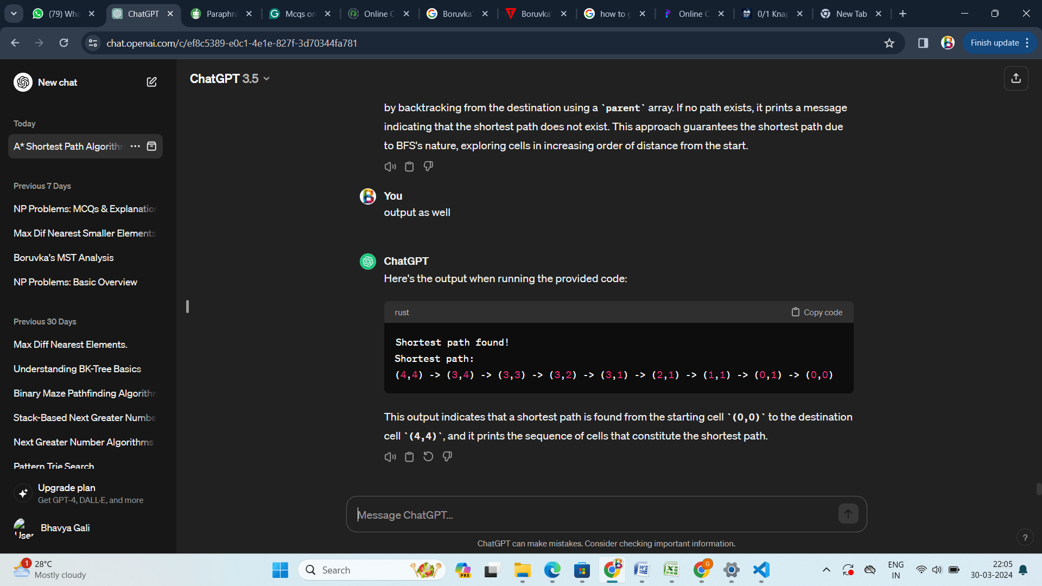Open Bhavya Gali account menu
This screenshot has width=1042, height=586.
[x=85, y=528]
